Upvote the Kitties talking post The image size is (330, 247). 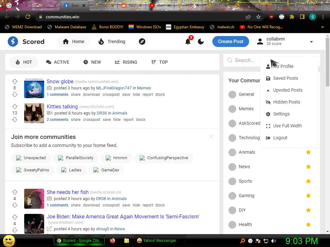[15, 106]
